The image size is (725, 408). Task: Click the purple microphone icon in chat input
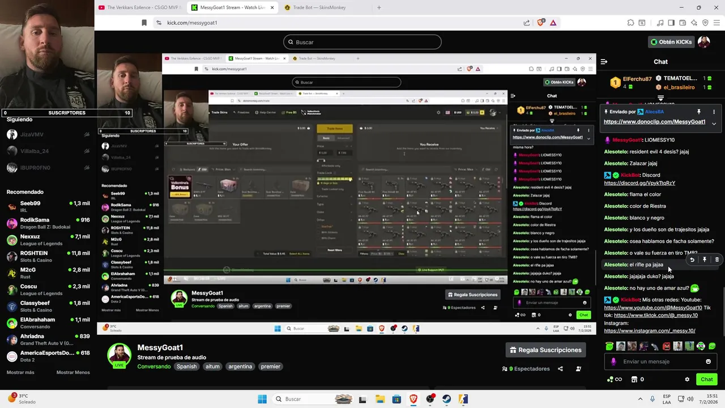[x=613, y=362]
